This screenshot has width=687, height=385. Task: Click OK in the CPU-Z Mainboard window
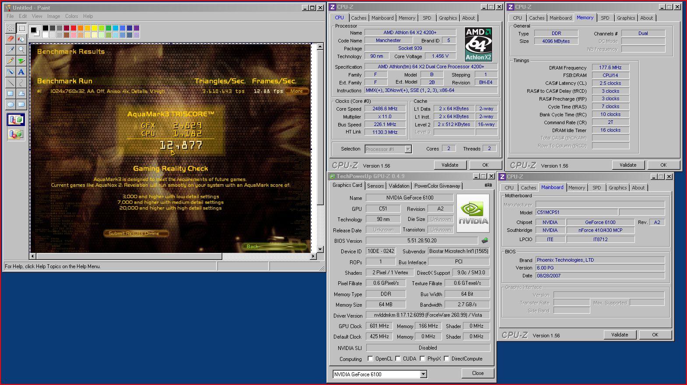pyautogui.click(x=655, y=335)
